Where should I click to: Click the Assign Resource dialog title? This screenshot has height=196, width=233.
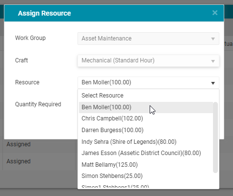[x=44, y=13]
